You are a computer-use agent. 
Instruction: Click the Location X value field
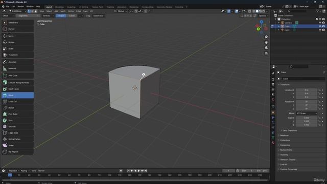(x=307, y=90)
